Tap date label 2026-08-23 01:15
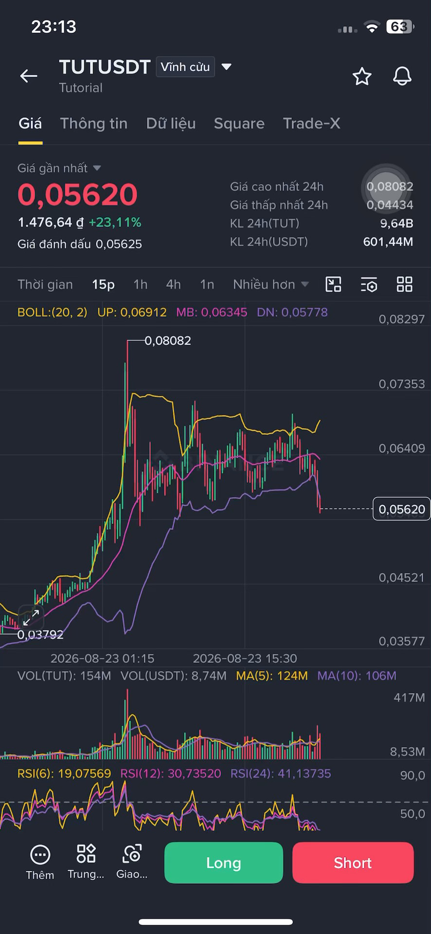Viewport: 431px width, 934px height. (x=102, y=659)
